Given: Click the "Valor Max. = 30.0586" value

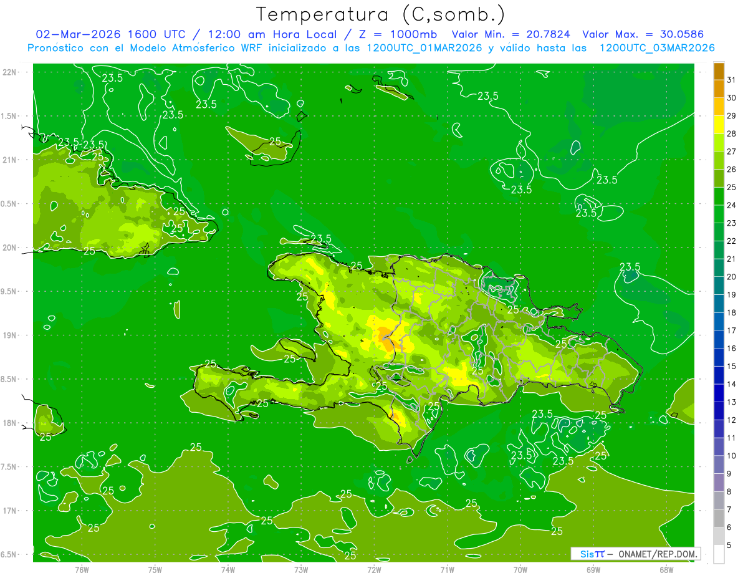Looking at the screenshot, I should point(643,34).
